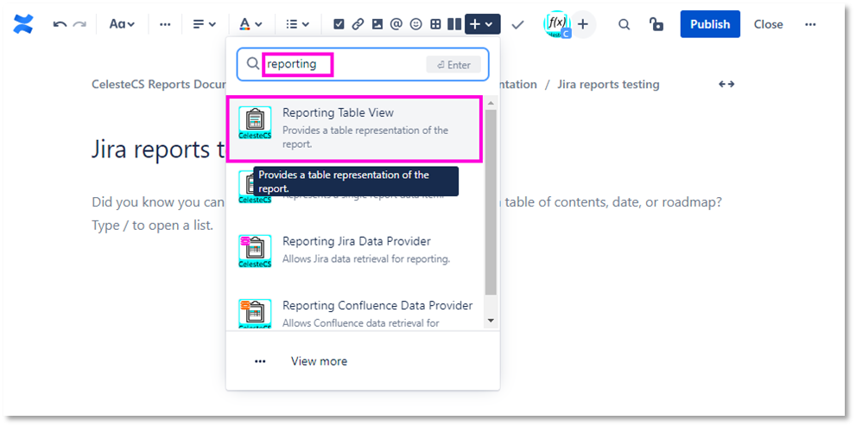Viewport: 856px width, 427px height.
Task: Open the Jira reports testing breadcrumb
Action: tap(608, 85)
